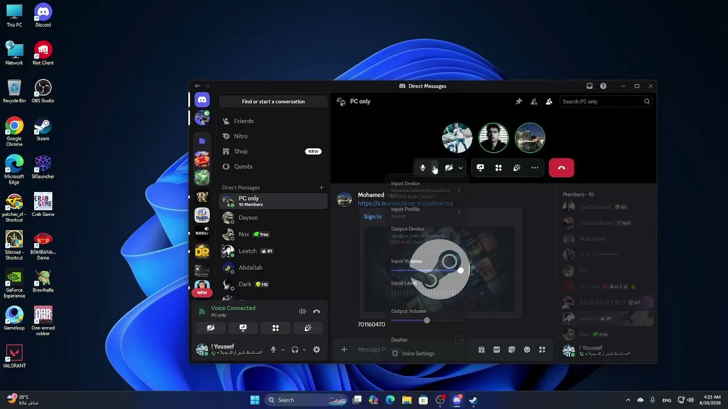Open OBS Studio desktop shortcut
The width and height of the screenshot is (728, 409).
tap(43, 91)
